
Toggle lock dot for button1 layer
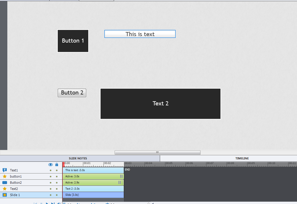[x=57, y=176]
